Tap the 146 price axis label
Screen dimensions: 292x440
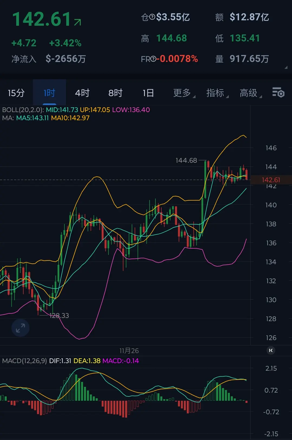pyautogui.click(x=271, y=148)
